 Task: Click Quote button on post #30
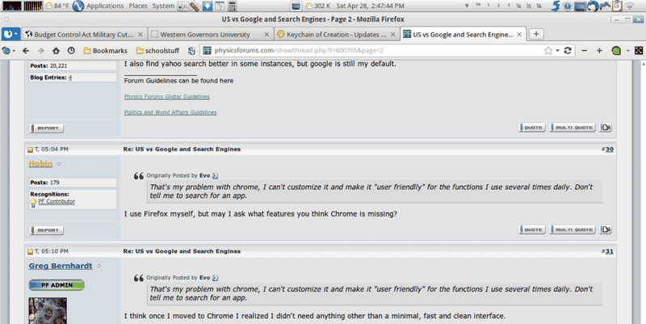pos(532,229)
